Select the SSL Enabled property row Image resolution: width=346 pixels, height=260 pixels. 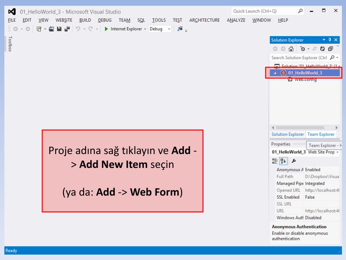305,197
